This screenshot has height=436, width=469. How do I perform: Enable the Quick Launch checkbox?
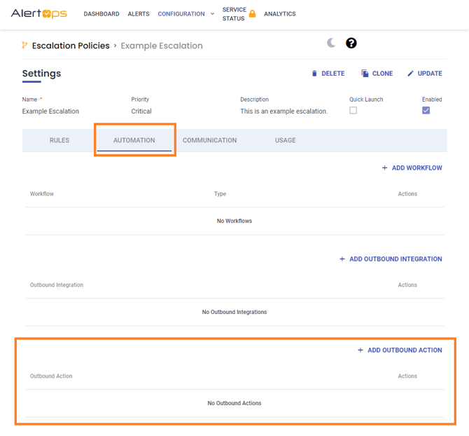(353, 111)
